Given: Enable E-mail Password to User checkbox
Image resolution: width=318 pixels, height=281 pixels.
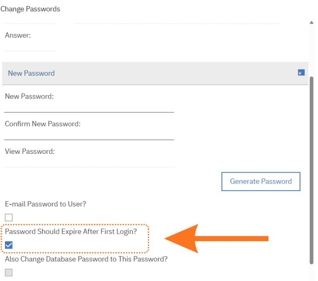Looking at the screenshot, I should (9, 217).
